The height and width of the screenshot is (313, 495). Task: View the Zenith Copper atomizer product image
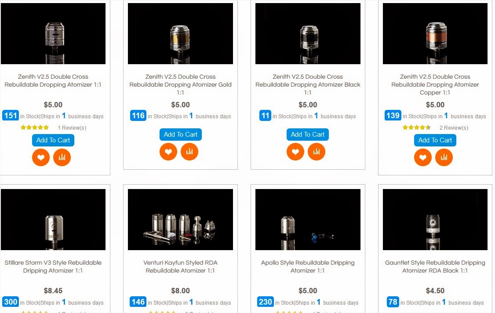pyautogui.click(x=435, y=34)
